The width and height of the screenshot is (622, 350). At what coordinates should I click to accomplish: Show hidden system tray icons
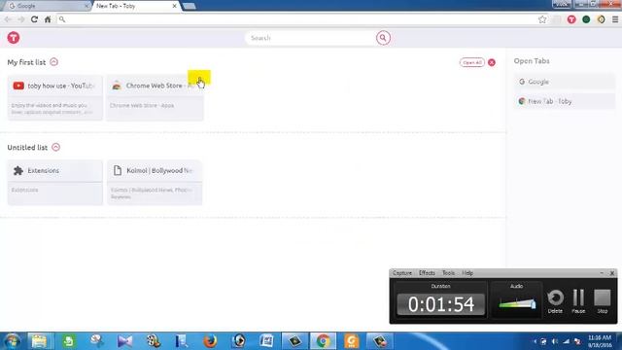tap(535, 341)
